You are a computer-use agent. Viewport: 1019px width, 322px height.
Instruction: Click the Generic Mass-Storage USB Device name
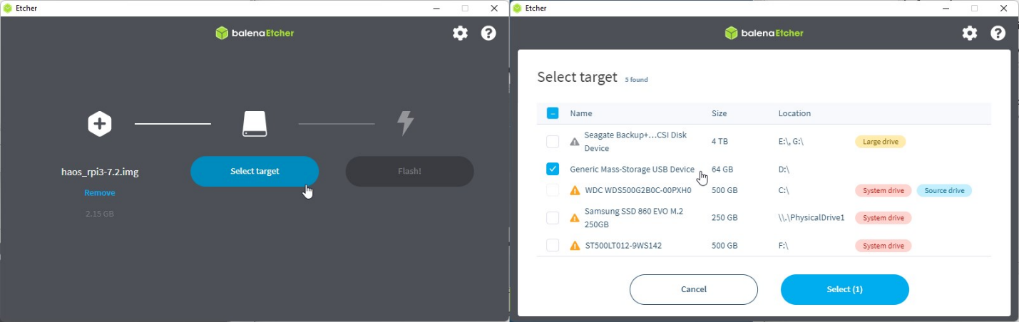(632, 170)
